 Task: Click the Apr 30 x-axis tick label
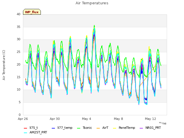[55, 119]
